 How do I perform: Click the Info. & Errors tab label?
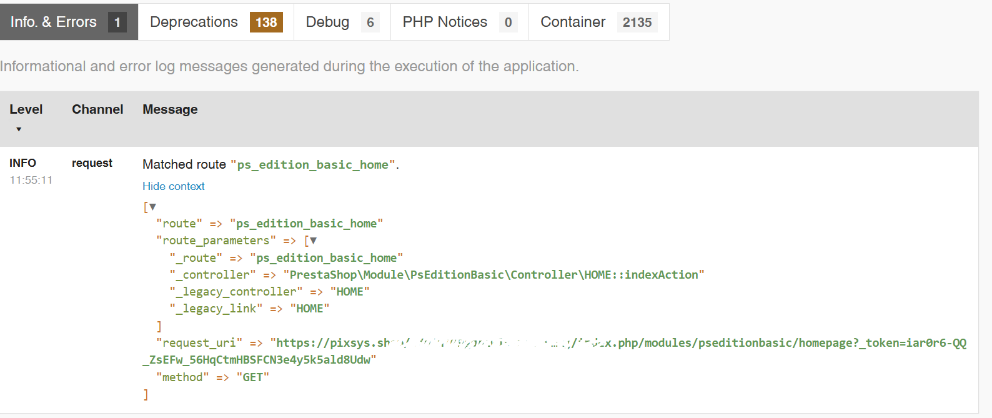pos(54,22)
